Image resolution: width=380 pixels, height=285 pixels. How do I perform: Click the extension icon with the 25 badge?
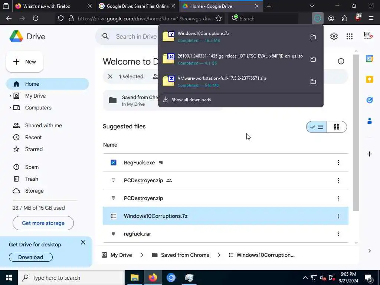click(x=358, y=18)
